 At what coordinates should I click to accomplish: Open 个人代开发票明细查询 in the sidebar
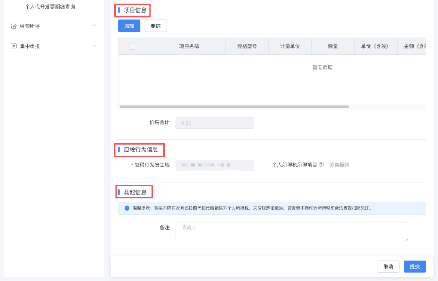pyautogui.click(x=50, y=7)
